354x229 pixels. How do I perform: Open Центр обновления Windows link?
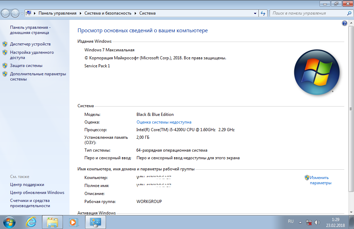coord(37,193)
